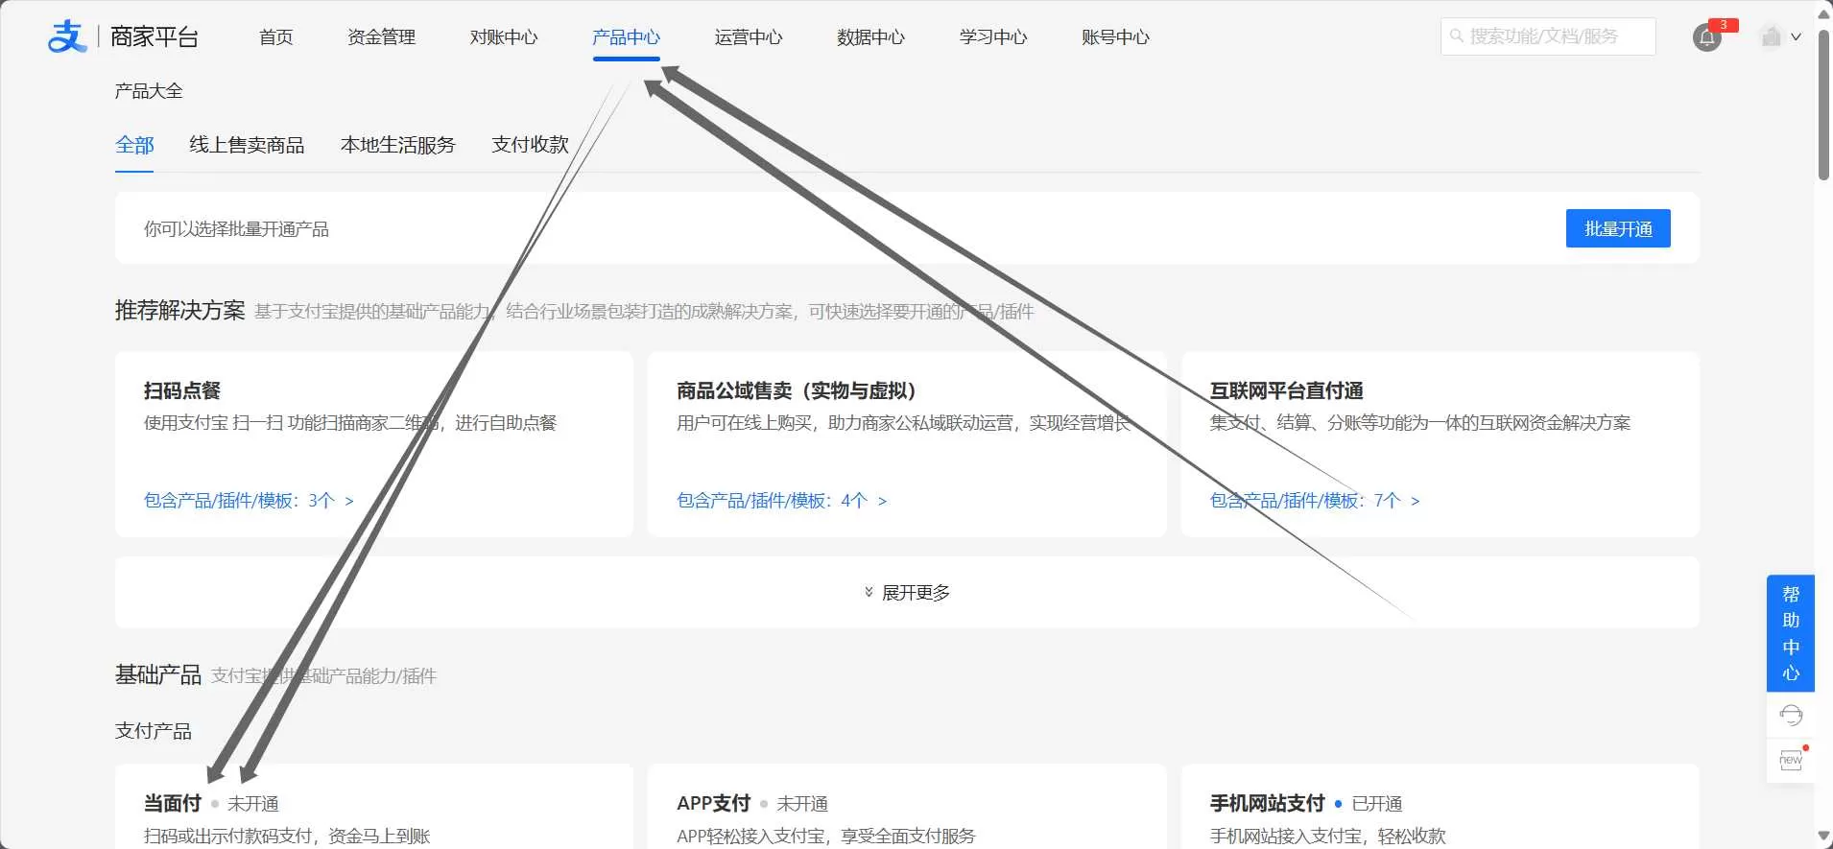This screenshot has height=849, width=1833.
Task: Click 商品公域售卖 card title
Action: (x=797, y=390)
